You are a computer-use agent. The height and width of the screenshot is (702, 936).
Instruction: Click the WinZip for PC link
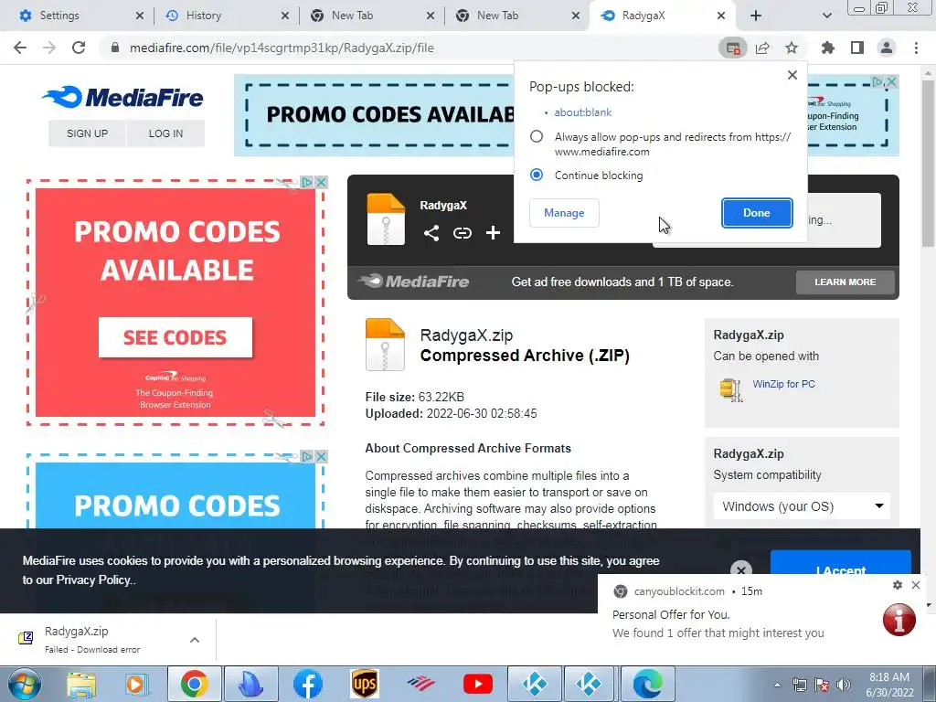click(783, 384)
